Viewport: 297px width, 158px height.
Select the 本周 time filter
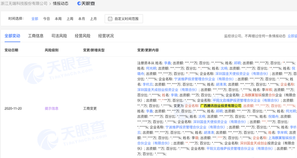[x=58, y=19]
